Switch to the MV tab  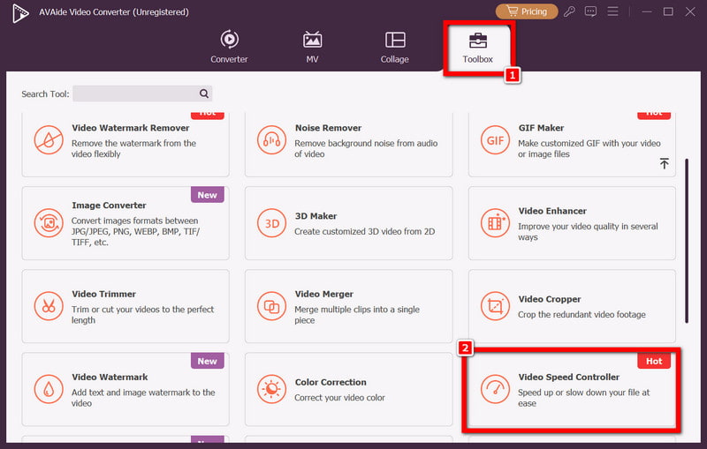(312, 47)
